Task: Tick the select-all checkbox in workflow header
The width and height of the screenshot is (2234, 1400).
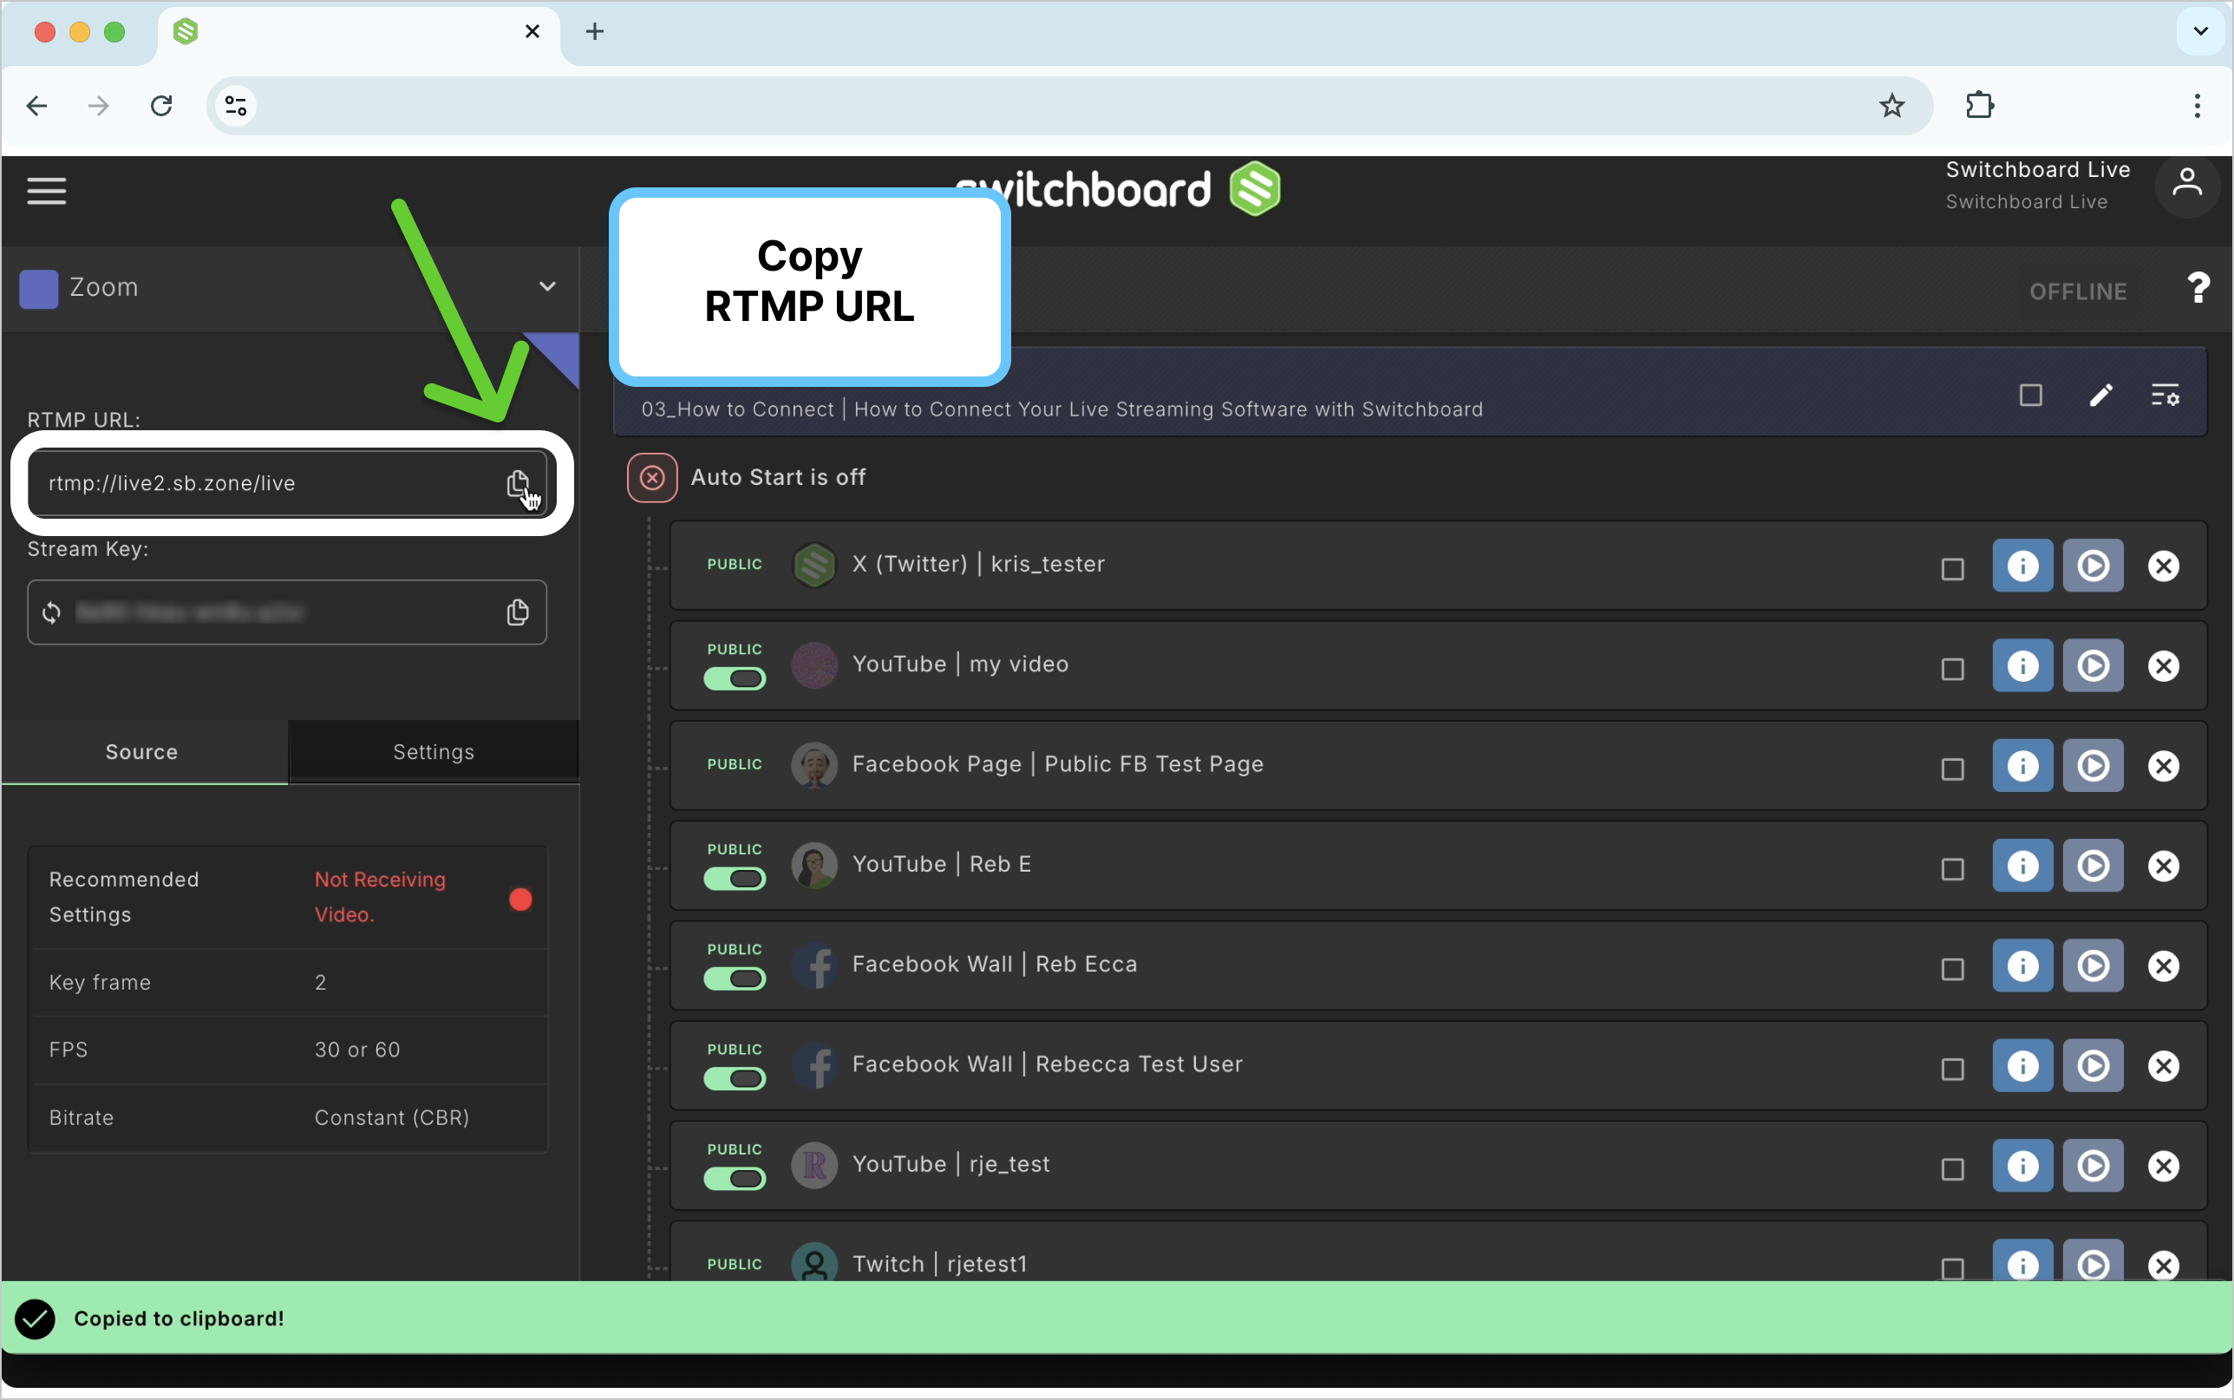Action: [x=2030, y=396]
